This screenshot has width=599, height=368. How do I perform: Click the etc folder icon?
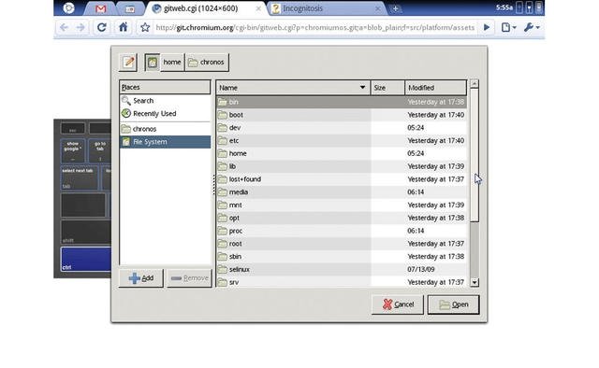pyautogui.click(x=223, y=141)
